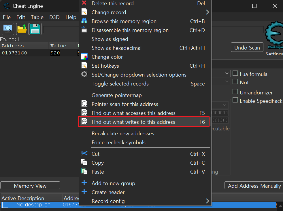The height and width of the screenshot is (211, 283).
Task: Toggle the Unrandomizer checkbox
Action: click(235, 92)
